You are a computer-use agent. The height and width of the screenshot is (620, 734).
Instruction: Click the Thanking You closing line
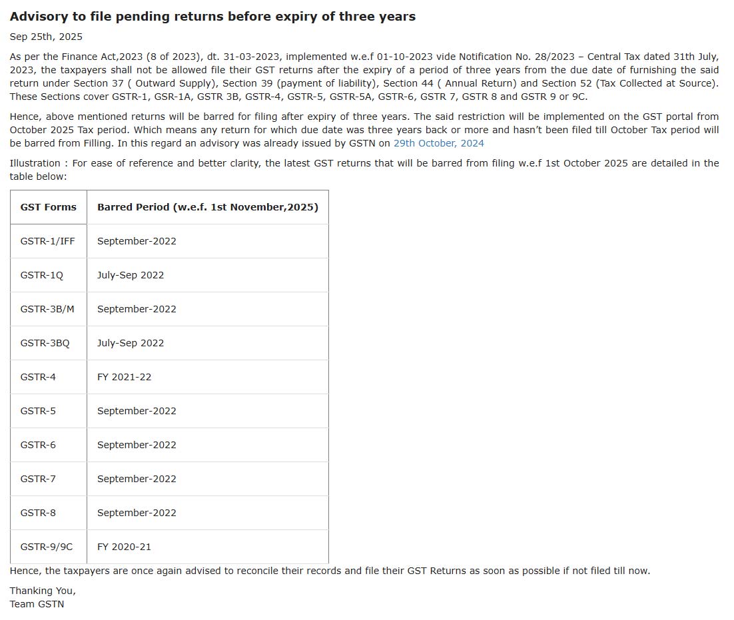coord(43,591)
